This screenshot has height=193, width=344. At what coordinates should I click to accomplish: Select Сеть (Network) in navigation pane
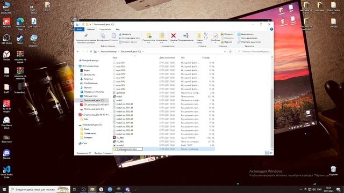click(x=84, y=143)
